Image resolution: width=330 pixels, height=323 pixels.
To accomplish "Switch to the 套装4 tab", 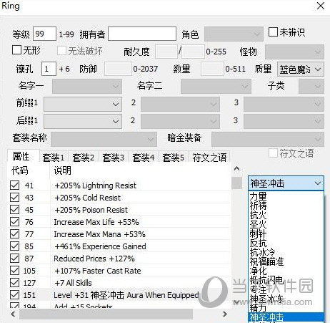I will coord(144,158).
